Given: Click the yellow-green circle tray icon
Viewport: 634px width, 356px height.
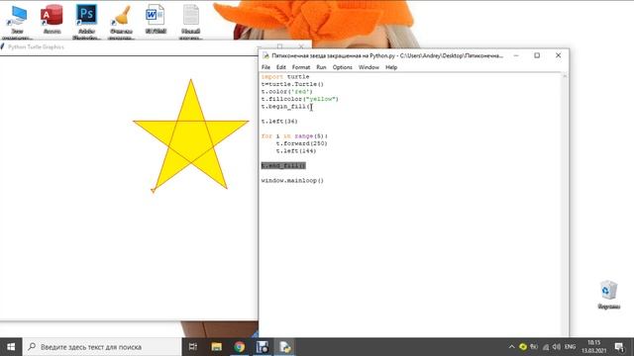Looking at the screenshot, I should click(523, 347).
